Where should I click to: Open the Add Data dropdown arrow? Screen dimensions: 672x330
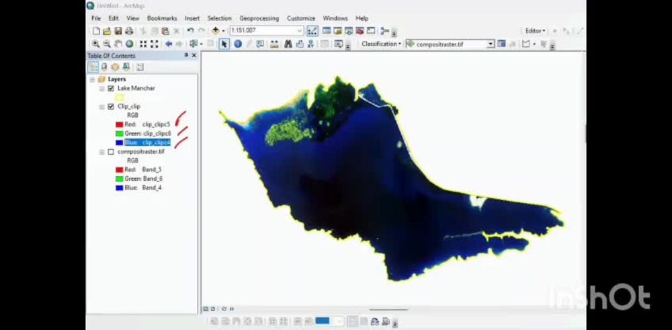[x=223, y=31]
